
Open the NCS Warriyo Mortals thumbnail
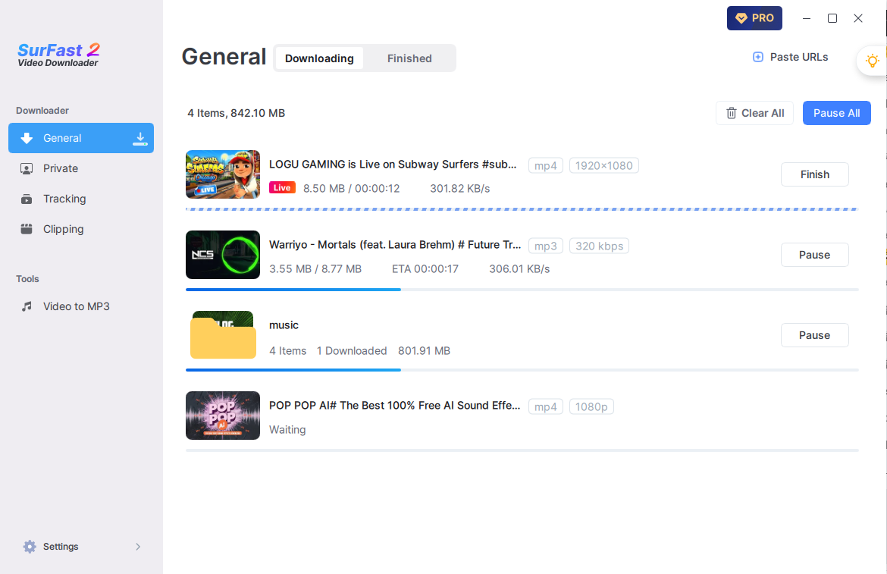(x=223, y=255)
